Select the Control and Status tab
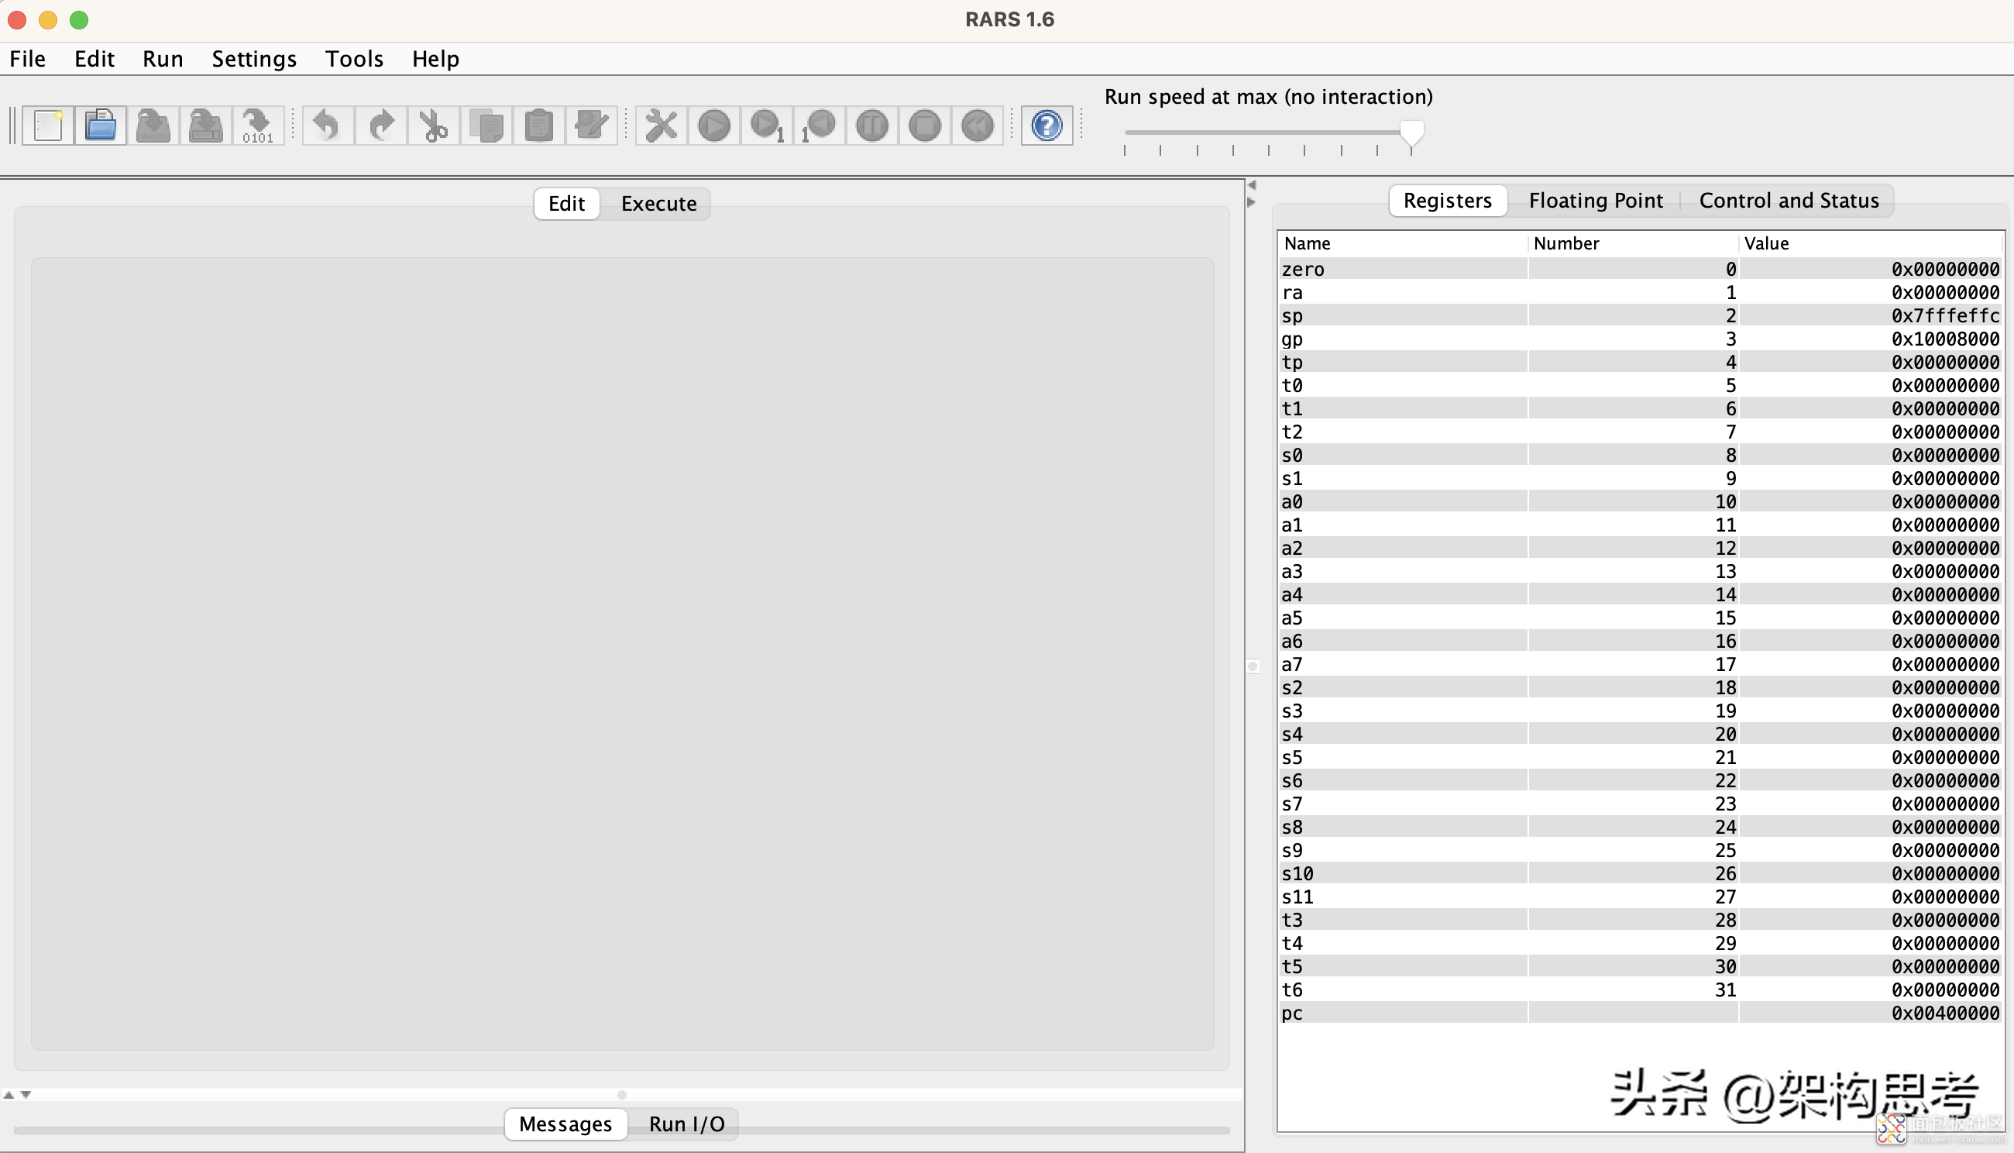The height and width of the screenshot is (1153, 2014). (1789, 201)
